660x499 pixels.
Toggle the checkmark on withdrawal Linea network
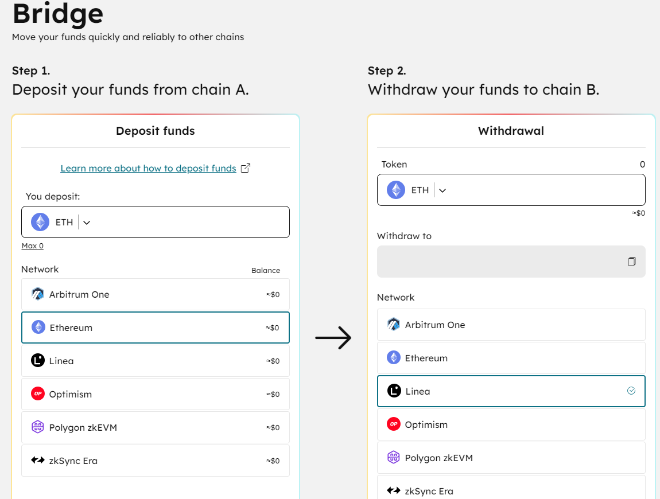click(x=631, y=391)
